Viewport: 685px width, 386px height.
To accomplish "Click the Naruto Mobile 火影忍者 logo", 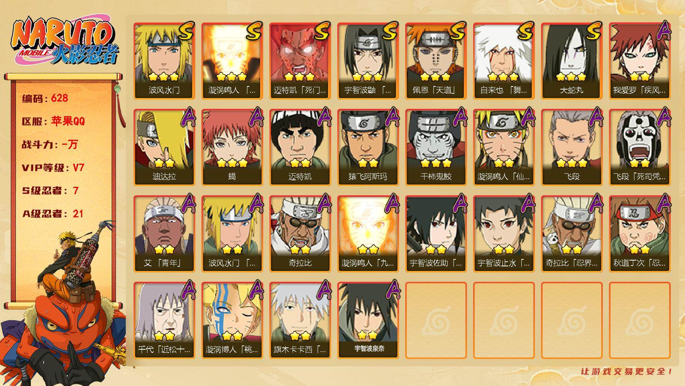I will click(x=64, y=42).
